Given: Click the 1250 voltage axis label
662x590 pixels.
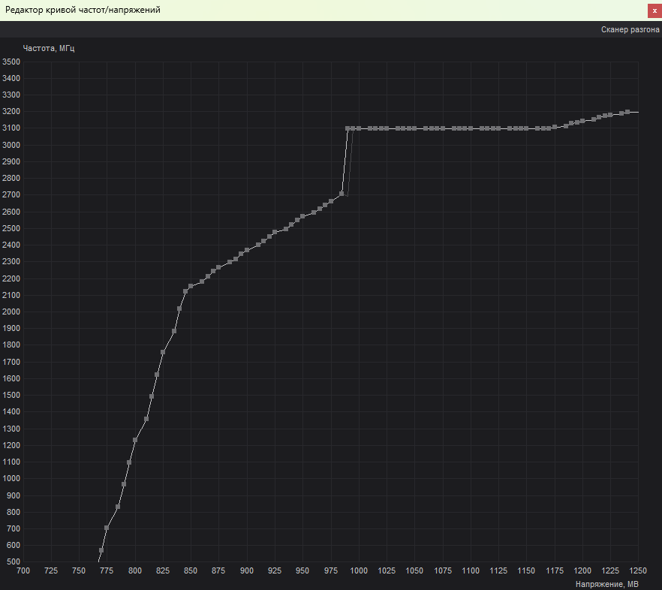Looking at the screenshot, I should click(x=638, y=570).
